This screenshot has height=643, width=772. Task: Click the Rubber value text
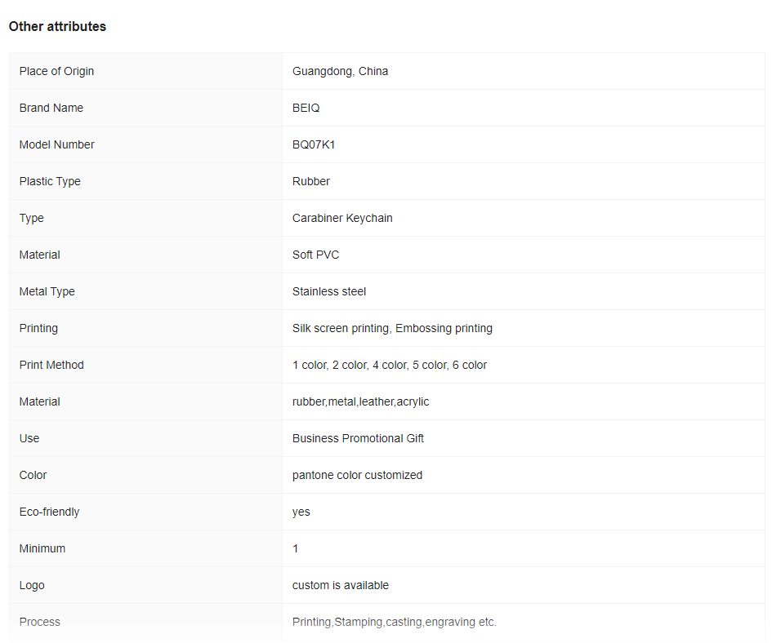(311, 181)
